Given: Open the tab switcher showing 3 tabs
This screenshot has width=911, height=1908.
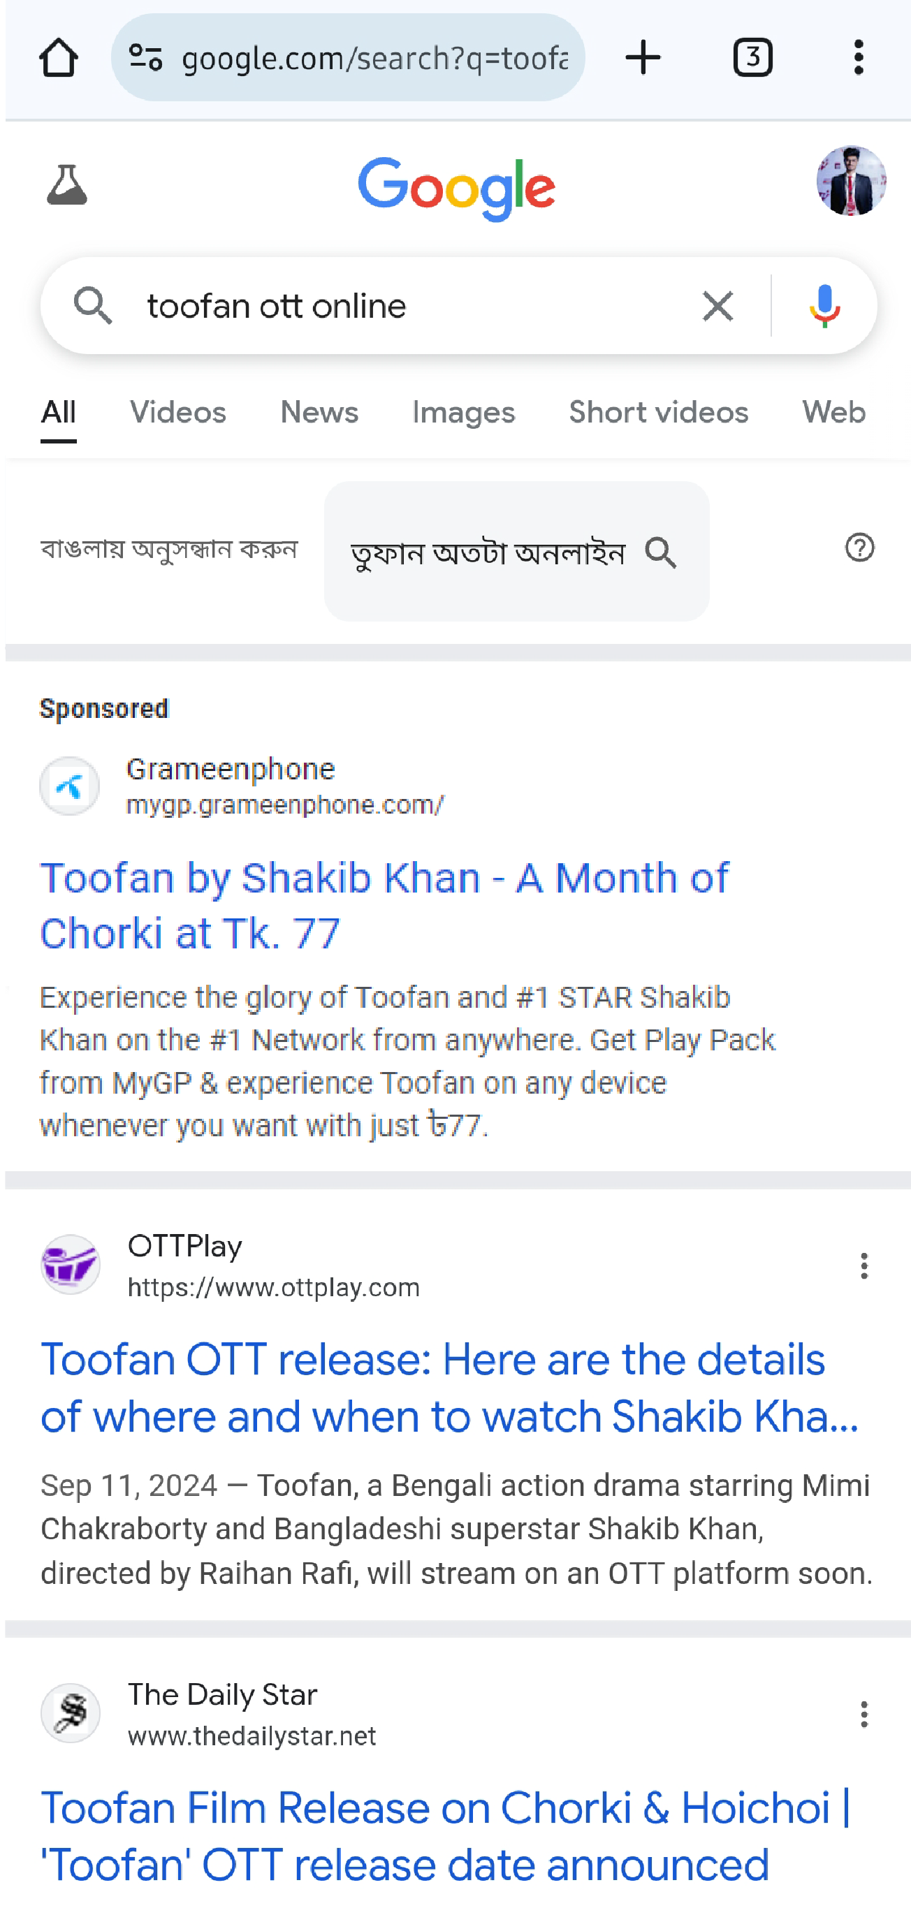Looking at the screenshot, I should [x=752, y=58].
